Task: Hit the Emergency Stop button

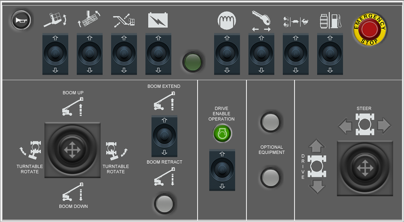Action: [x=370, y=29]
